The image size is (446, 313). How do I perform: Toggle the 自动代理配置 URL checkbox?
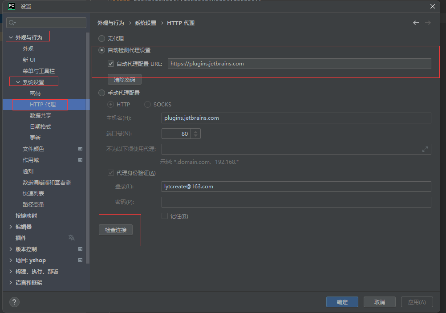[x=111, y=64]
